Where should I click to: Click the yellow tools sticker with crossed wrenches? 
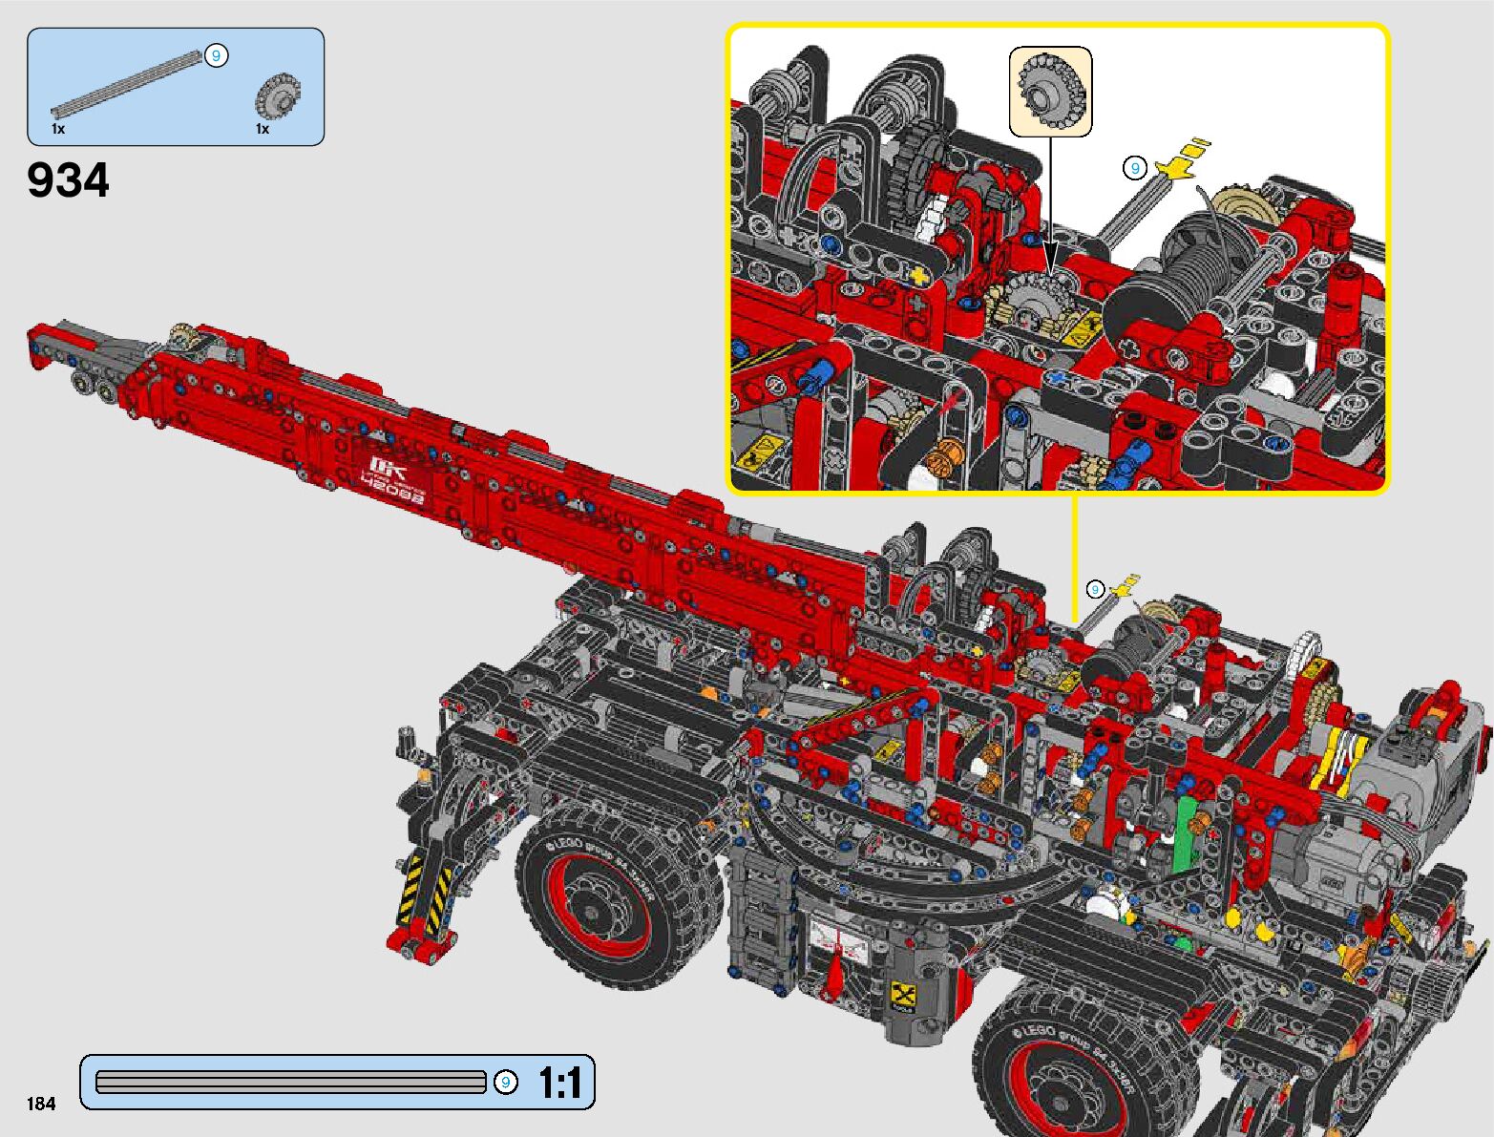point(902,997)
